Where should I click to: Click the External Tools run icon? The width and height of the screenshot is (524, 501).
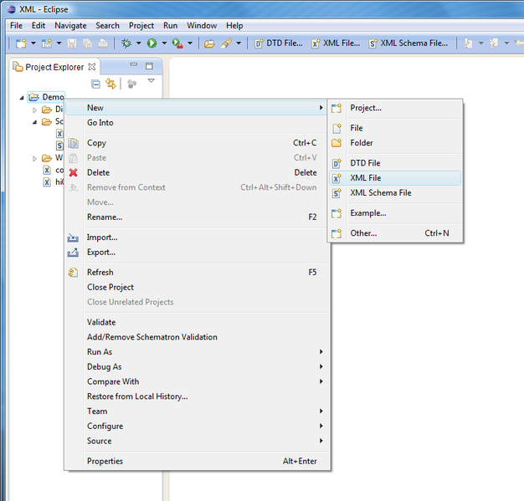177,43
